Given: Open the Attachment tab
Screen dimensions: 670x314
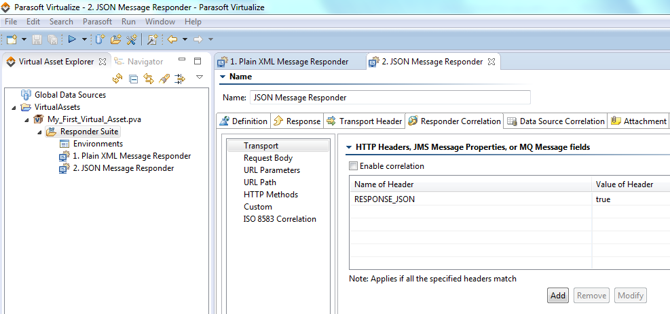Looking at the screenshot, I should (638, 121).
